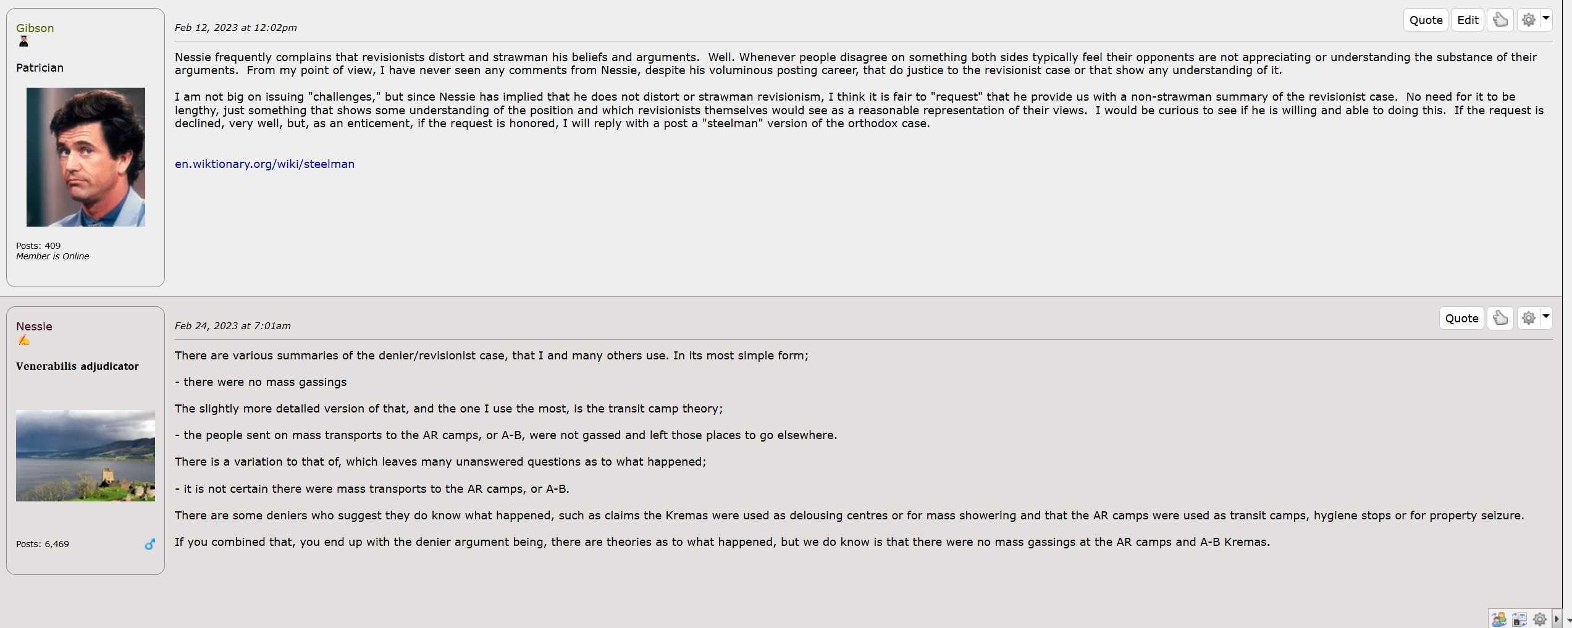The image size is (1572, 628).
Task: Quote Gibson's post
Action: click(x=1426, y=20)
